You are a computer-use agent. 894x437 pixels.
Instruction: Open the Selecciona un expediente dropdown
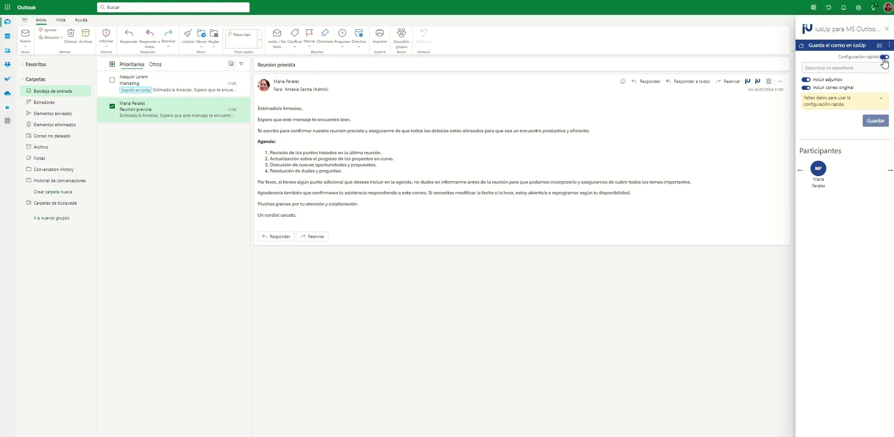(845, 68)
